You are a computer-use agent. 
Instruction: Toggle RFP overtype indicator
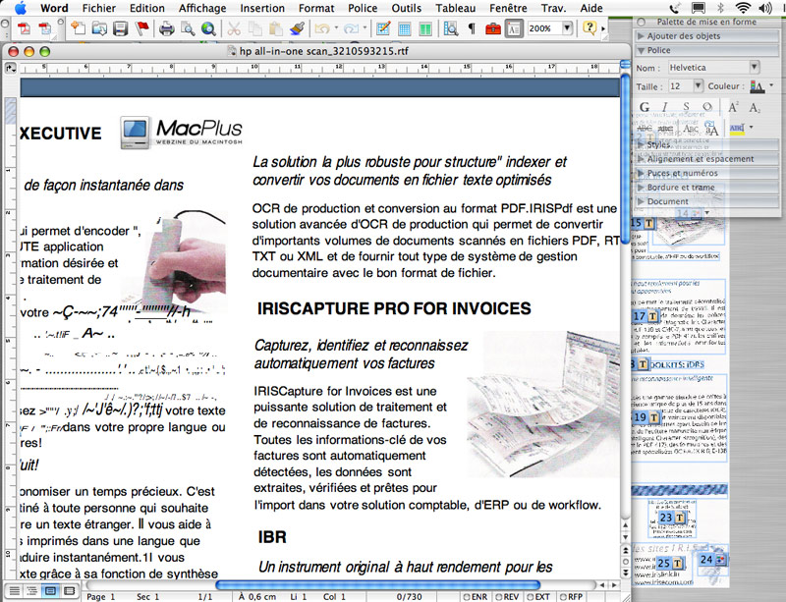(x=572, y=596)
